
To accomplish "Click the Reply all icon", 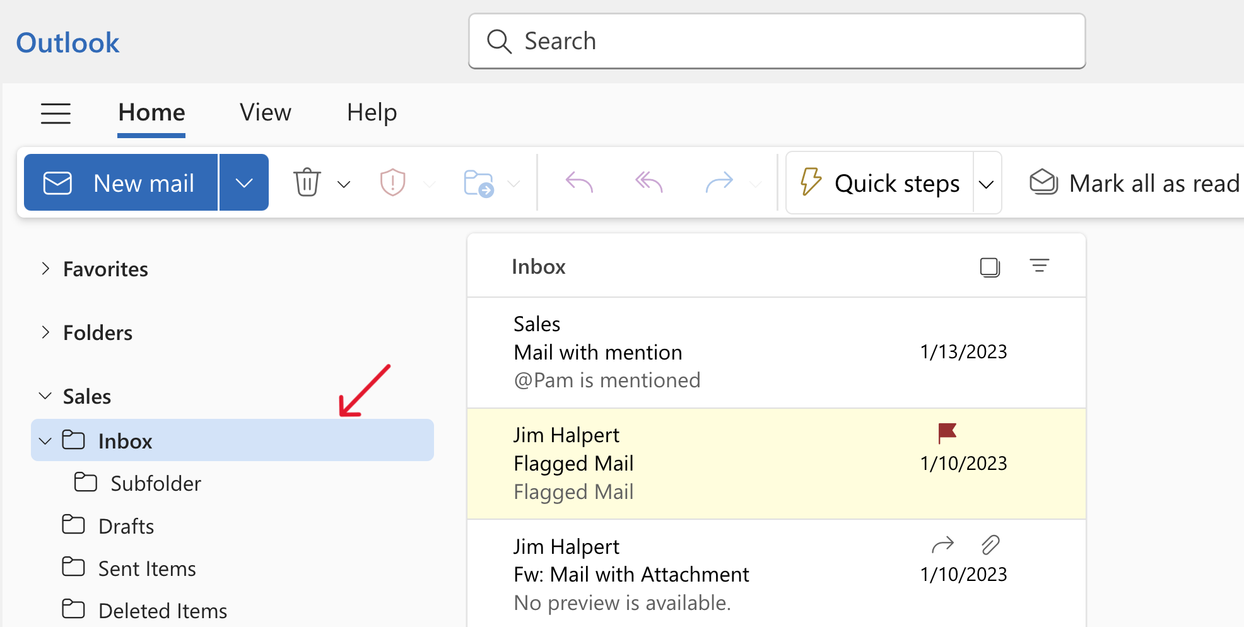I will pyautogui.click(x=648, y=183).
